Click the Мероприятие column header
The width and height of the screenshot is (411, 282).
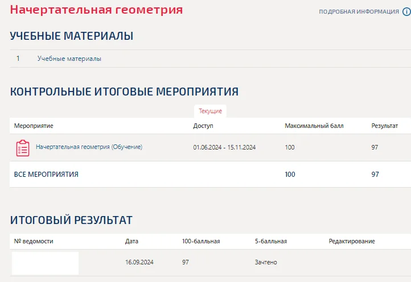click(34, 126)
